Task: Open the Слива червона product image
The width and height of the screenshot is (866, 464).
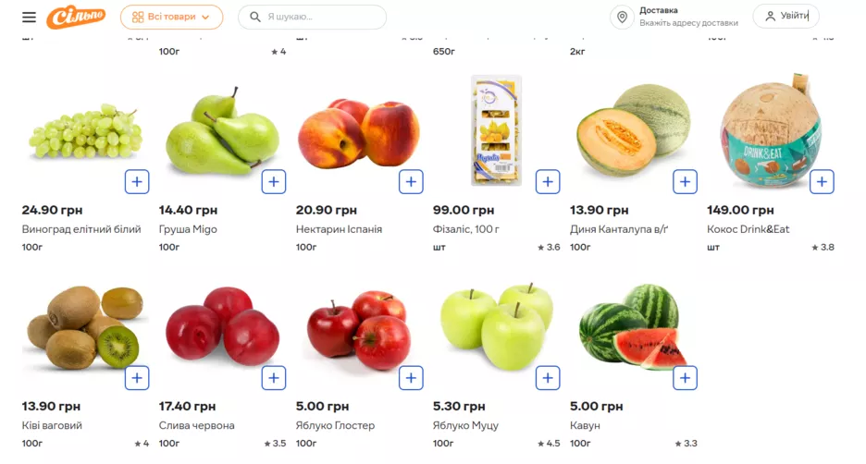Action: [220, 327]
